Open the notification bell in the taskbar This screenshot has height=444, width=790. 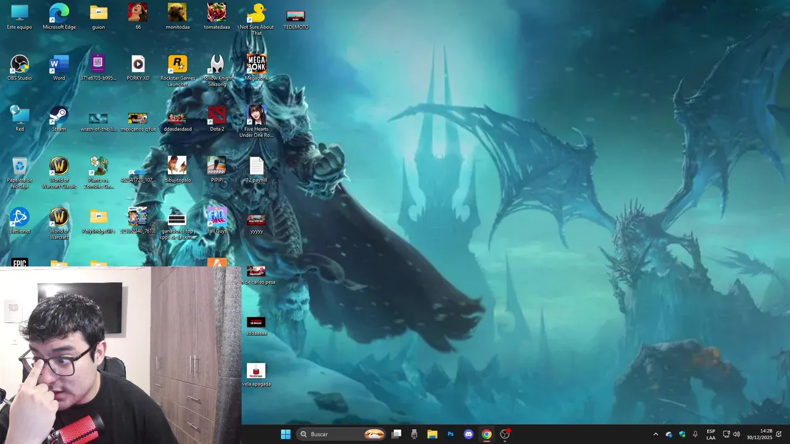(x=779, y=434)
